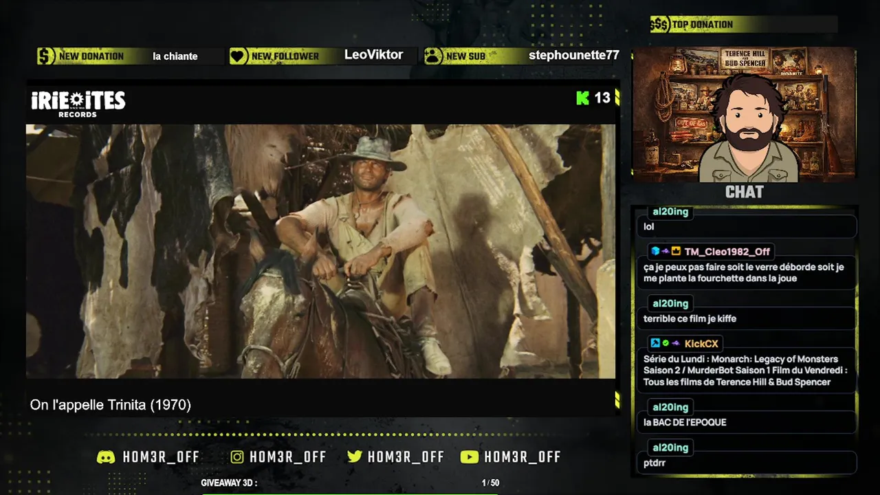Click the 'GIVEAWAY 3D :' label
880x495 pixels.
(229, 483)
